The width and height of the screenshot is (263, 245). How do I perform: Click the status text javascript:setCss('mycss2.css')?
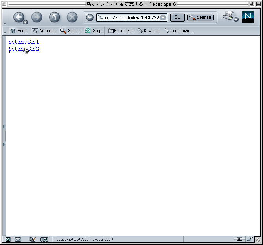pos(84,240)
